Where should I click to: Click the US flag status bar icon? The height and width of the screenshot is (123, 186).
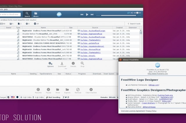click(x=13, y=97)
